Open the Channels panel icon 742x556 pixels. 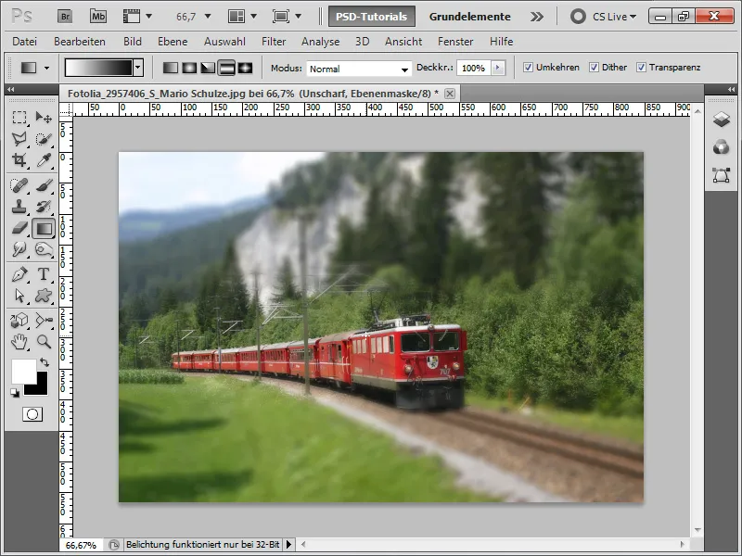[722, 147]
